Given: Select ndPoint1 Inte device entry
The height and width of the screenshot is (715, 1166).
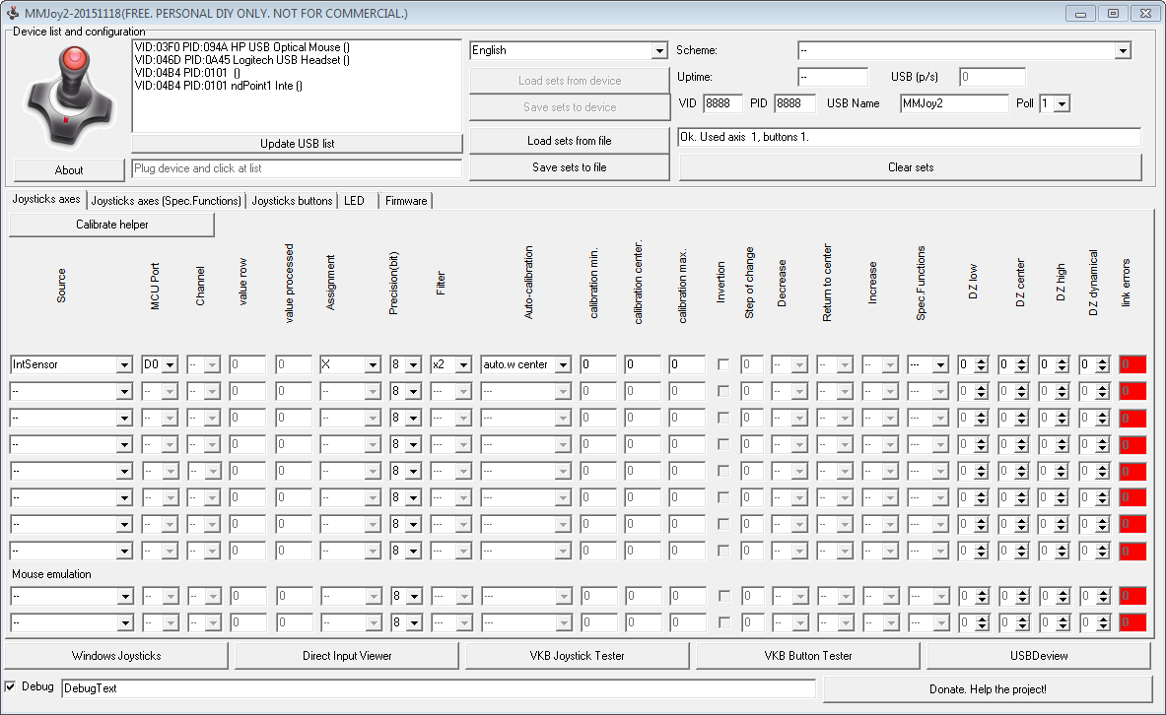Looking at the screenshot, I should (x=219, y=87).
